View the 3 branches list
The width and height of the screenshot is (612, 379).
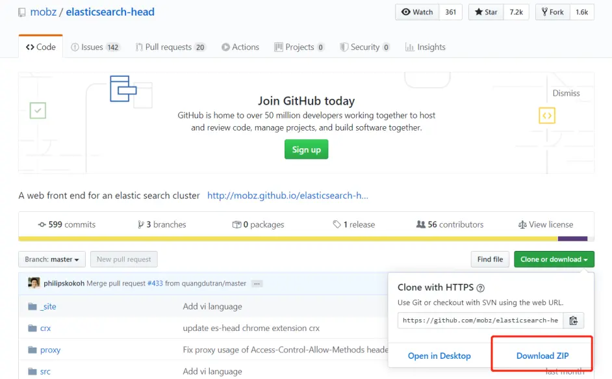162,225
